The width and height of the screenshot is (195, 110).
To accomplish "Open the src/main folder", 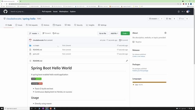I will [x=36, y=46].
